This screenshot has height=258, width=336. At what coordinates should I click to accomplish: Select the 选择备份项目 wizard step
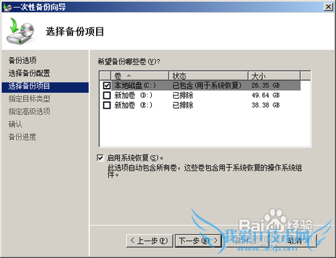(x=45, y=87)
